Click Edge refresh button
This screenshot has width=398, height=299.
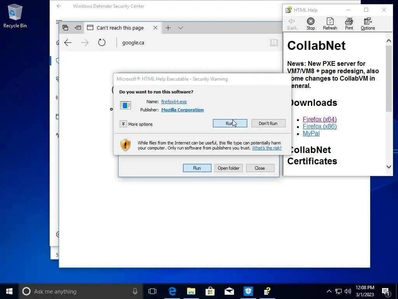(x=102, y=42)
